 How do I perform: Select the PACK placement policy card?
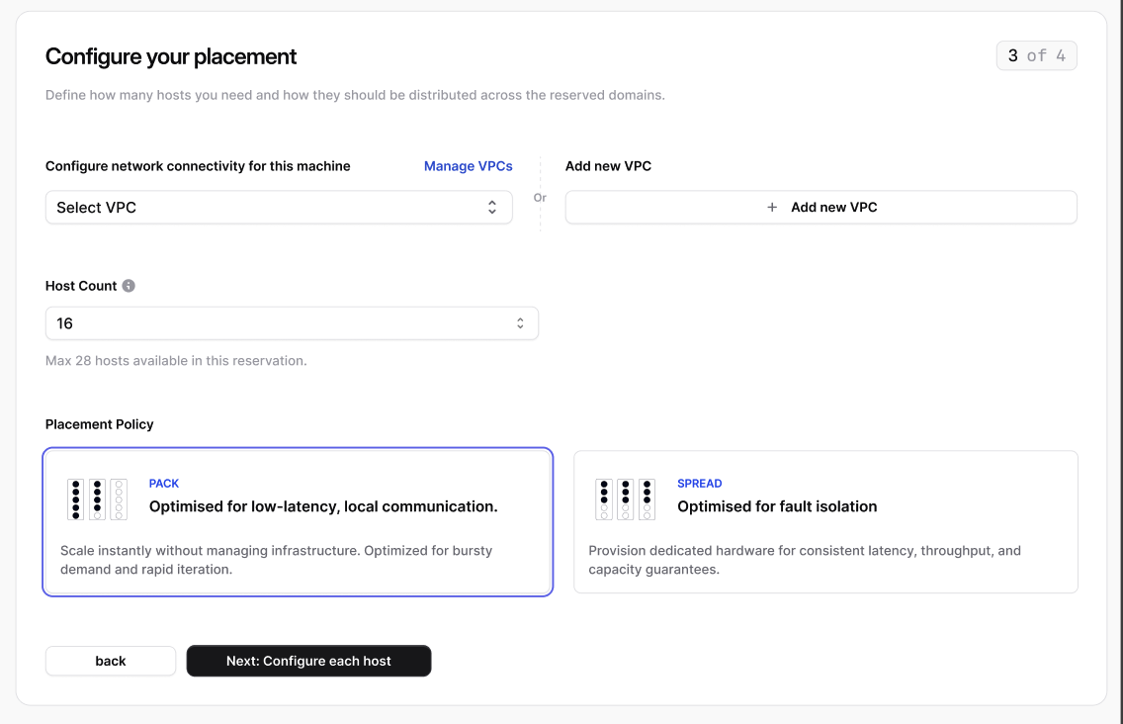click(298, 522)
